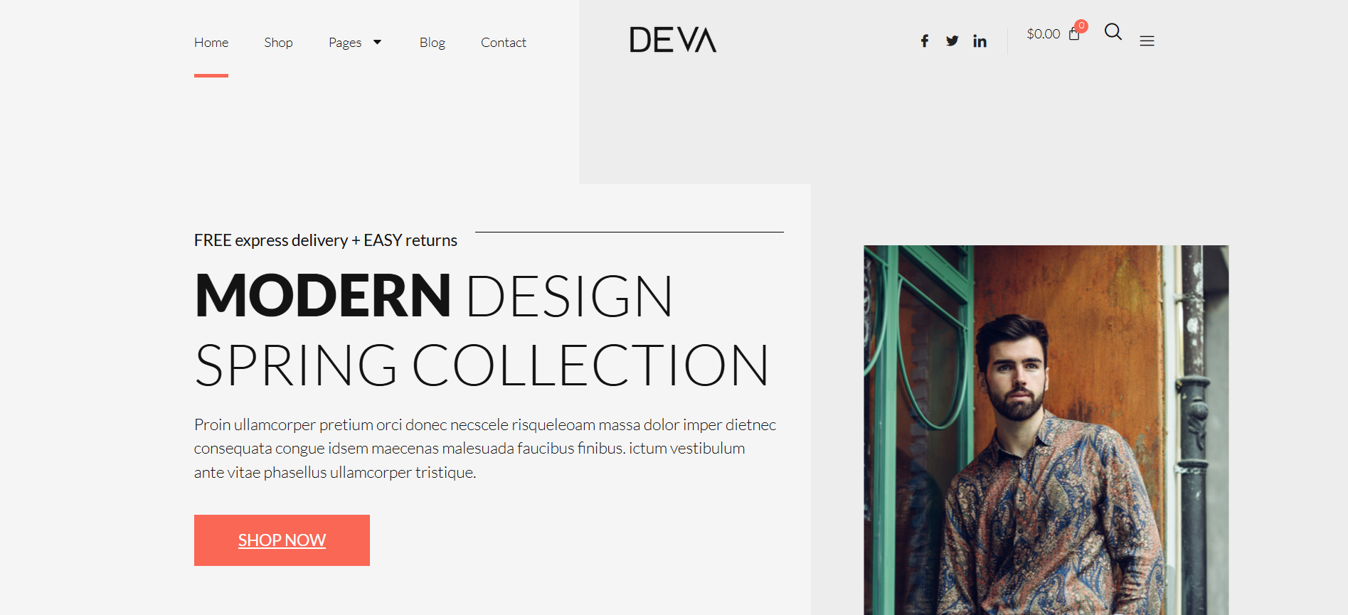
Task: Click the Proin ullamcorper description paragraph
Action: pos(485,449)
